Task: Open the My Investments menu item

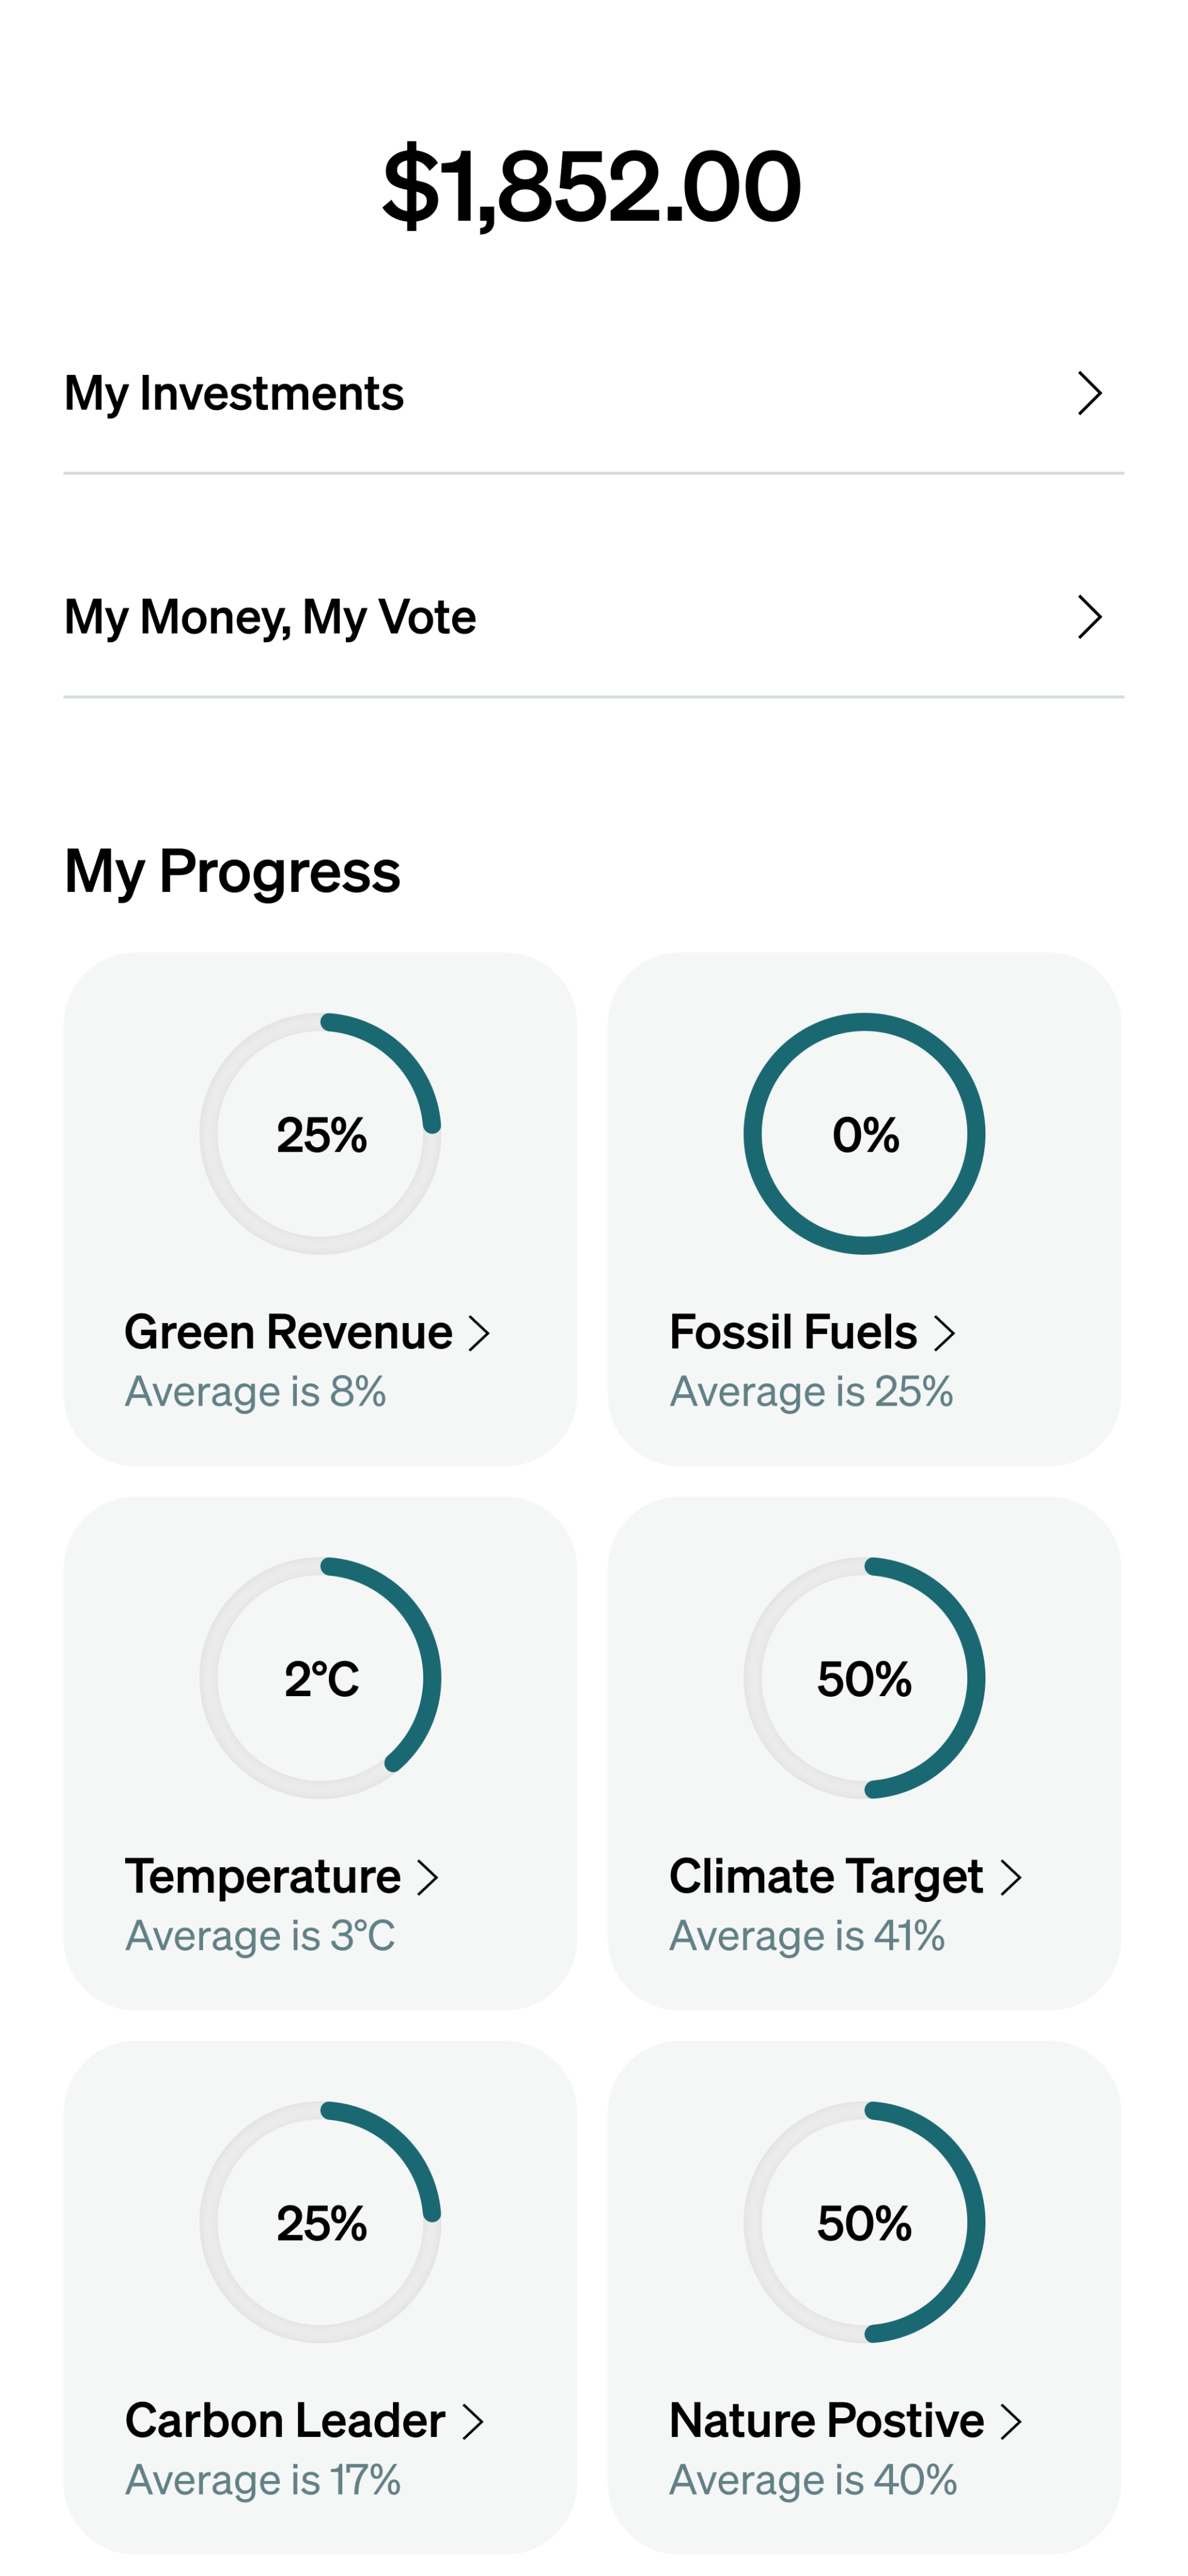Action: tap(234, 393)
